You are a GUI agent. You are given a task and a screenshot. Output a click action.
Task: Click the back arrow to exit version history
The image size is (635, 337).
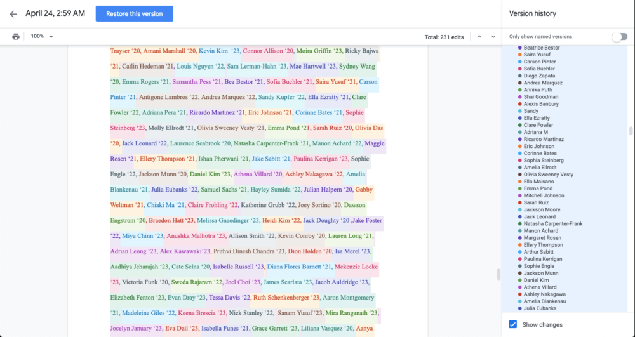point(13,14)
